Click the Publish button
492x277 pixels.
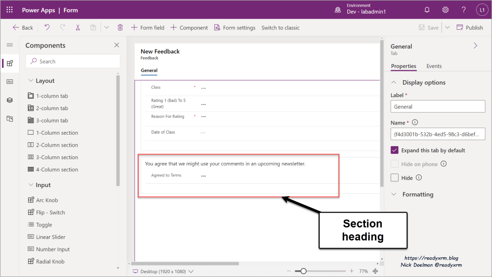469,27
